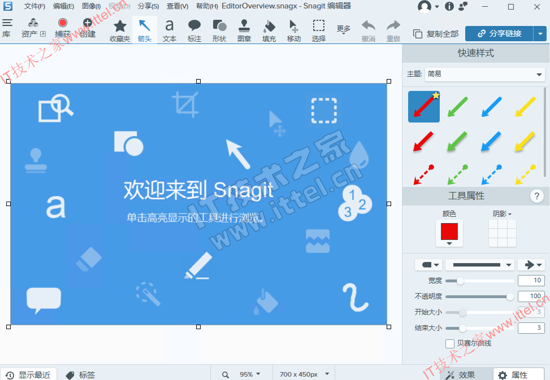Click the Opacity value field showing 100

[531, 296]
